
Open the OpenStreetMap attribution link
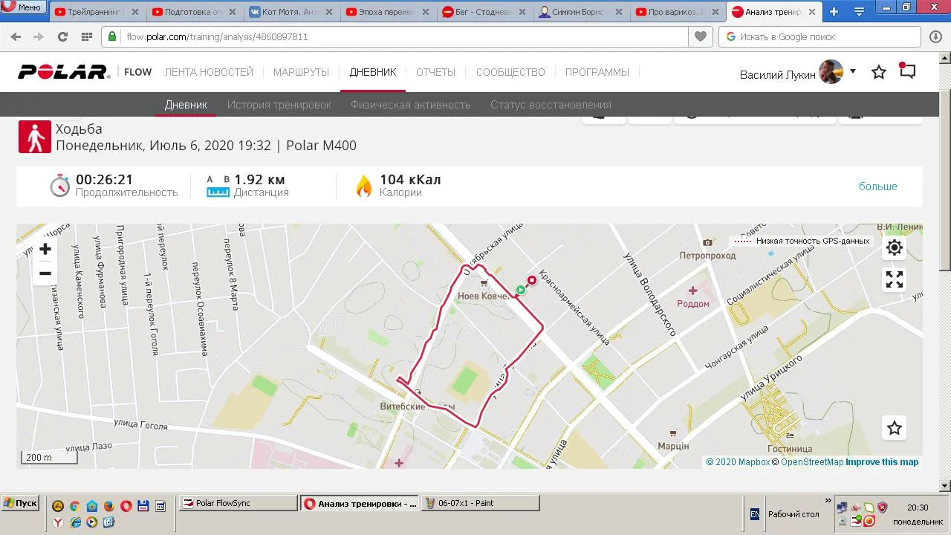coord(808,462)
